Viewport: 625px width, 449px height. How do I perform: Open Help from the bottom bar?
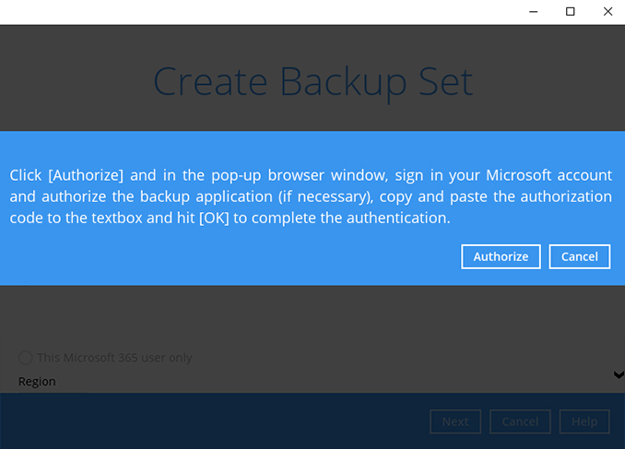tap(584, 421)
